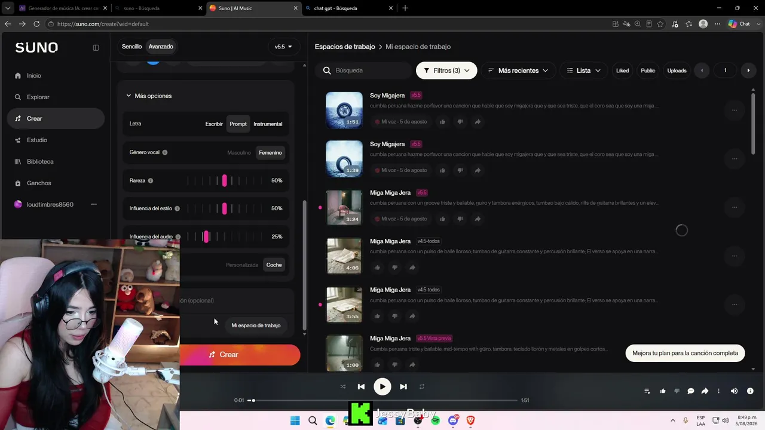Open the Crear page in the sidebar

coord(56,119)
